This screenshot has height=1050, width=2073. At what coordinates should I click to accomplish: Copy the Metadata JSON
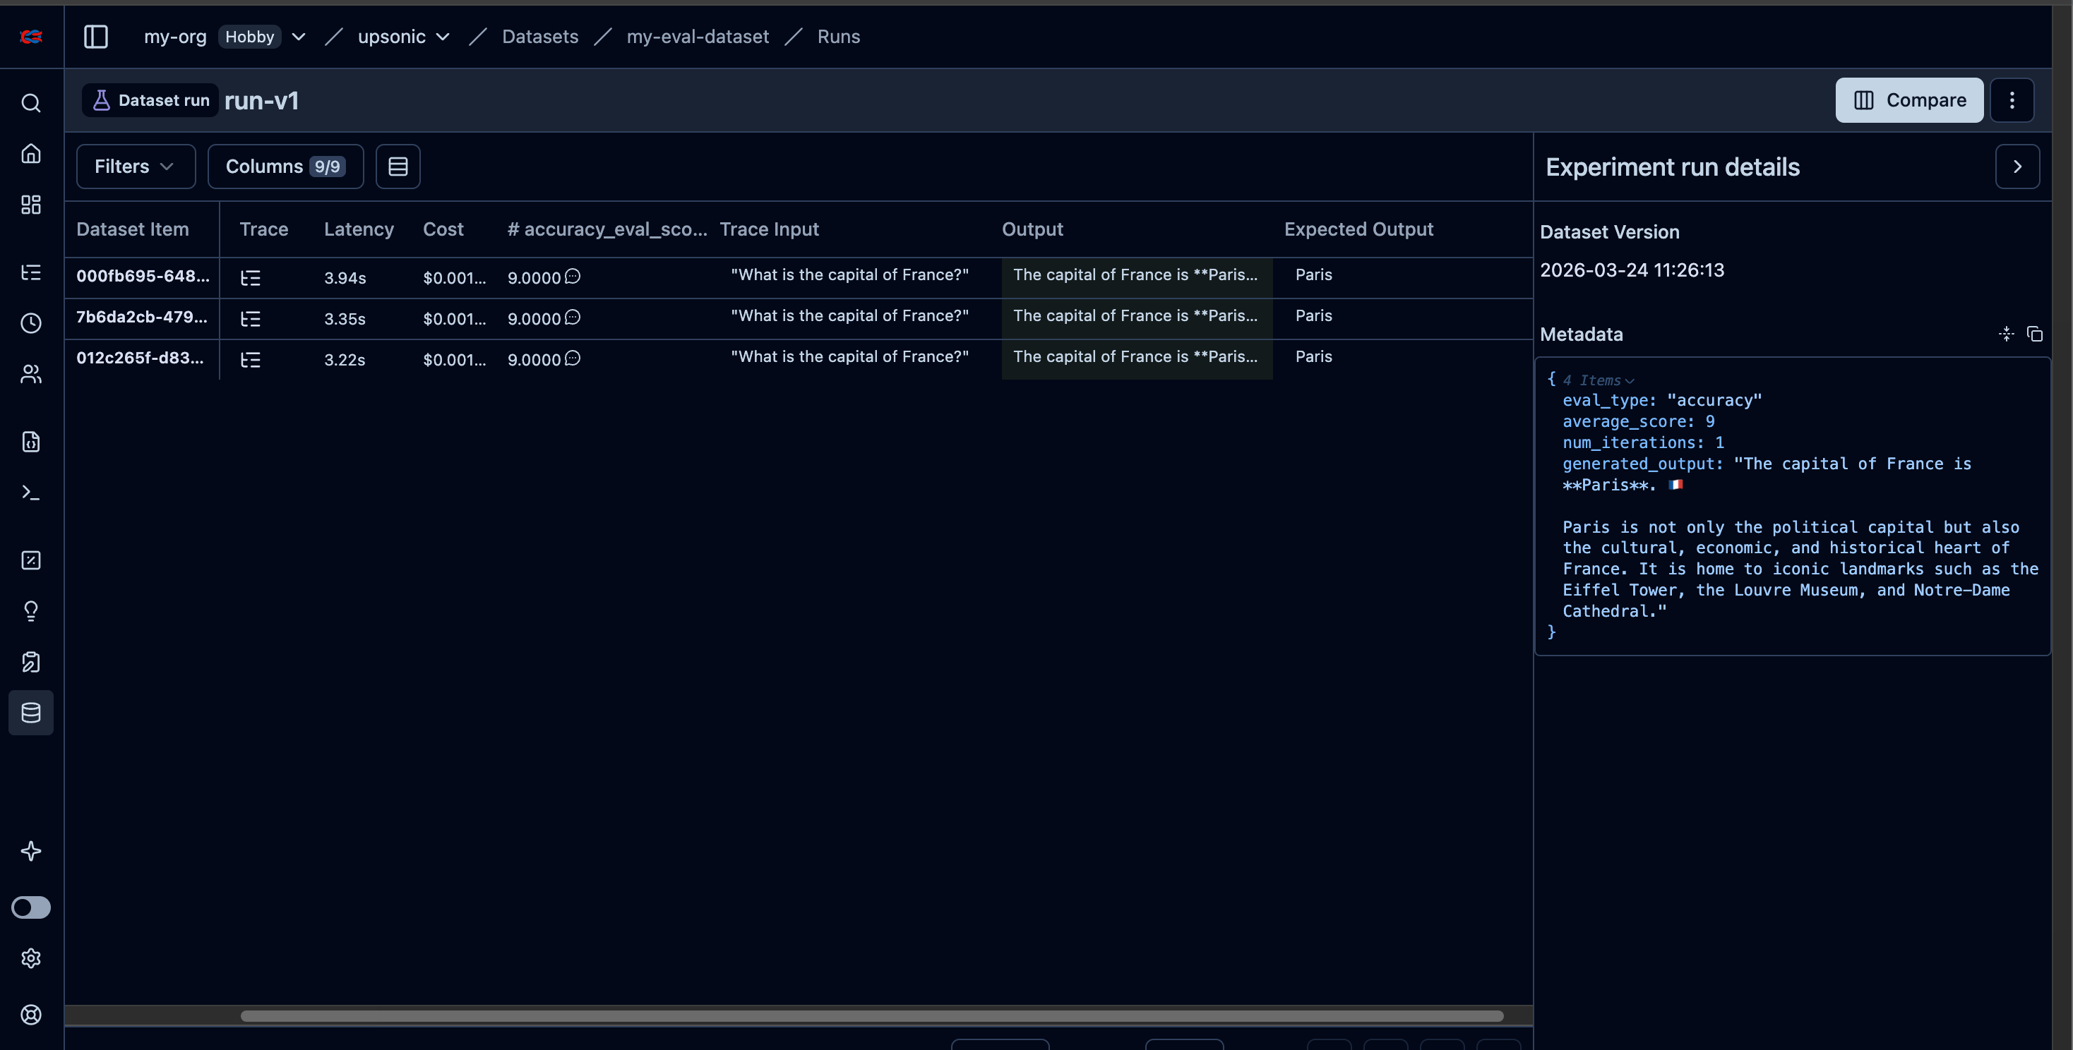2034,334
